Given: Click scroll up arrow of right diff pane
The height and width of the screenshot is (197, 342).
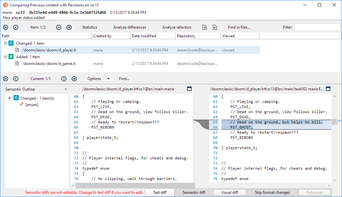Looking at the screenshot, I should point(335,96).
